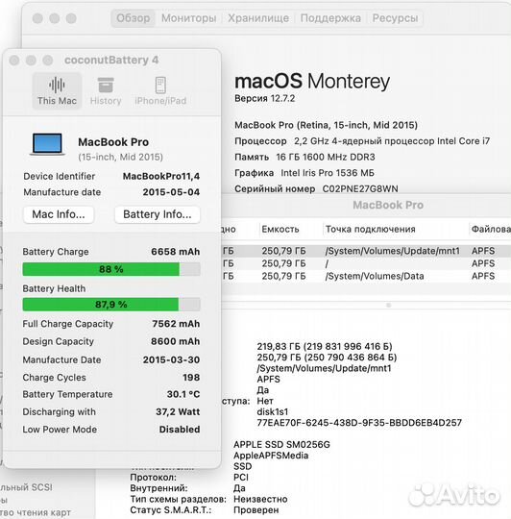
Task: Click the MacBook Pro (Retina, 15-inch, Mid 2015) model text
Action: (x=326, y=125)
